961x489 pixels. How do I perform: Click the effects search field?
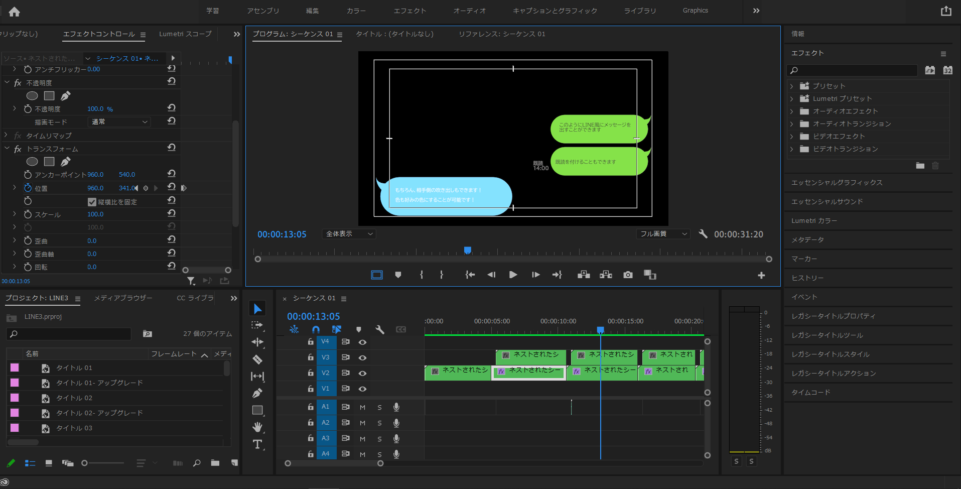[x=853, y=70]
